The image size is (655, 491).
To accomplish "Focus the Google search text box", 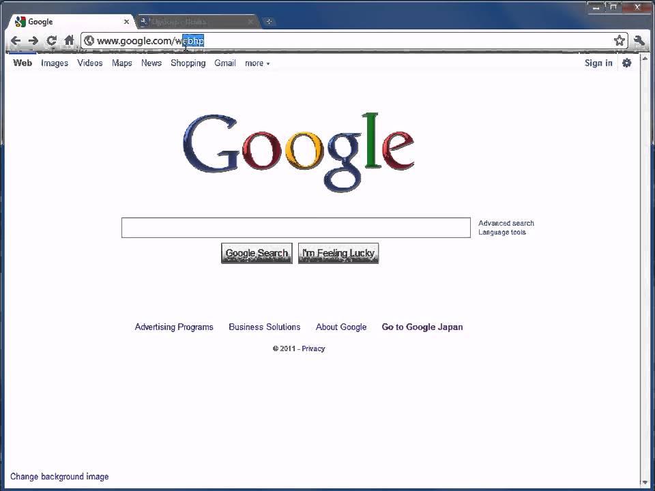I will [295, 228].
